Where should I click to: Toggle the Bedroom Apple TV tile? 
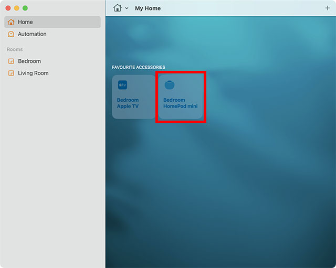point(134,97)
